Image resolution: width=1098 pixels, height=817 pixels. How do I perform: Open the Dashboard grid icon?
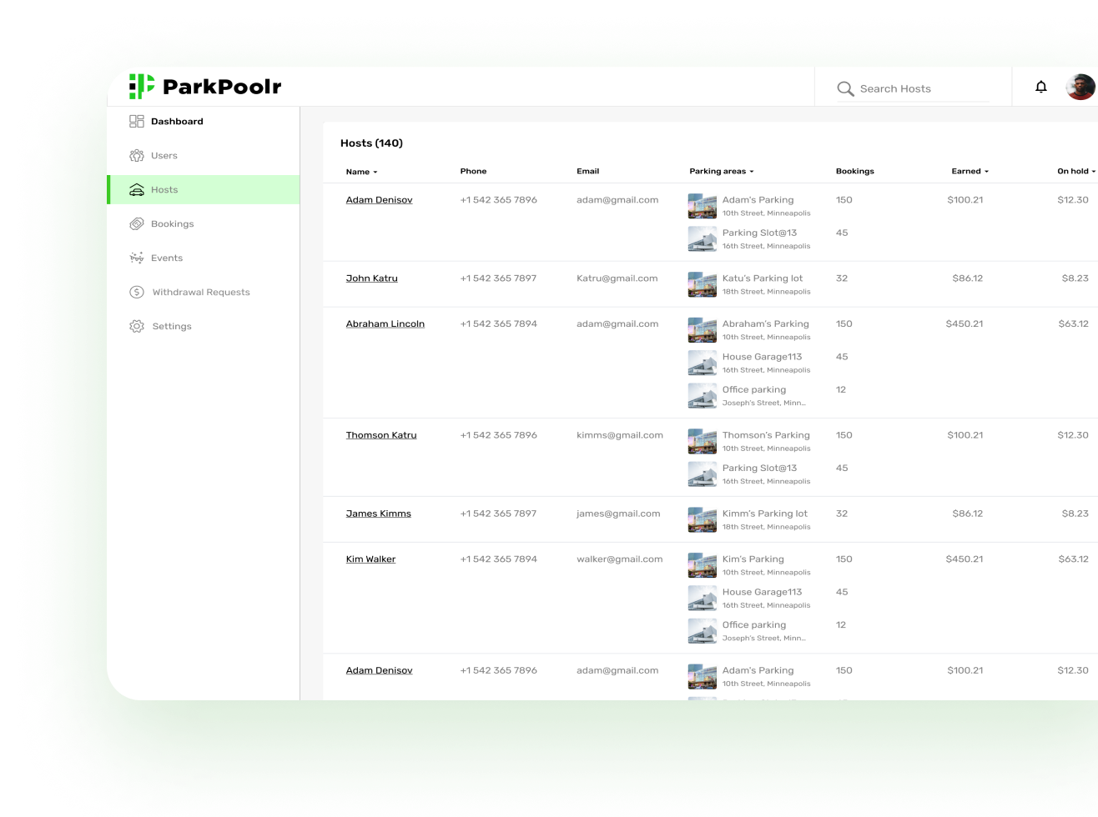pyautogui.click(x=136, y=121)
